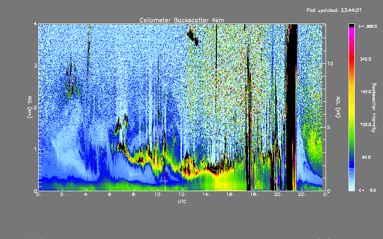The image size is (383, 239).
Task: Click the "5" kft tick on the right axis
Action: (x=329, y=127)
